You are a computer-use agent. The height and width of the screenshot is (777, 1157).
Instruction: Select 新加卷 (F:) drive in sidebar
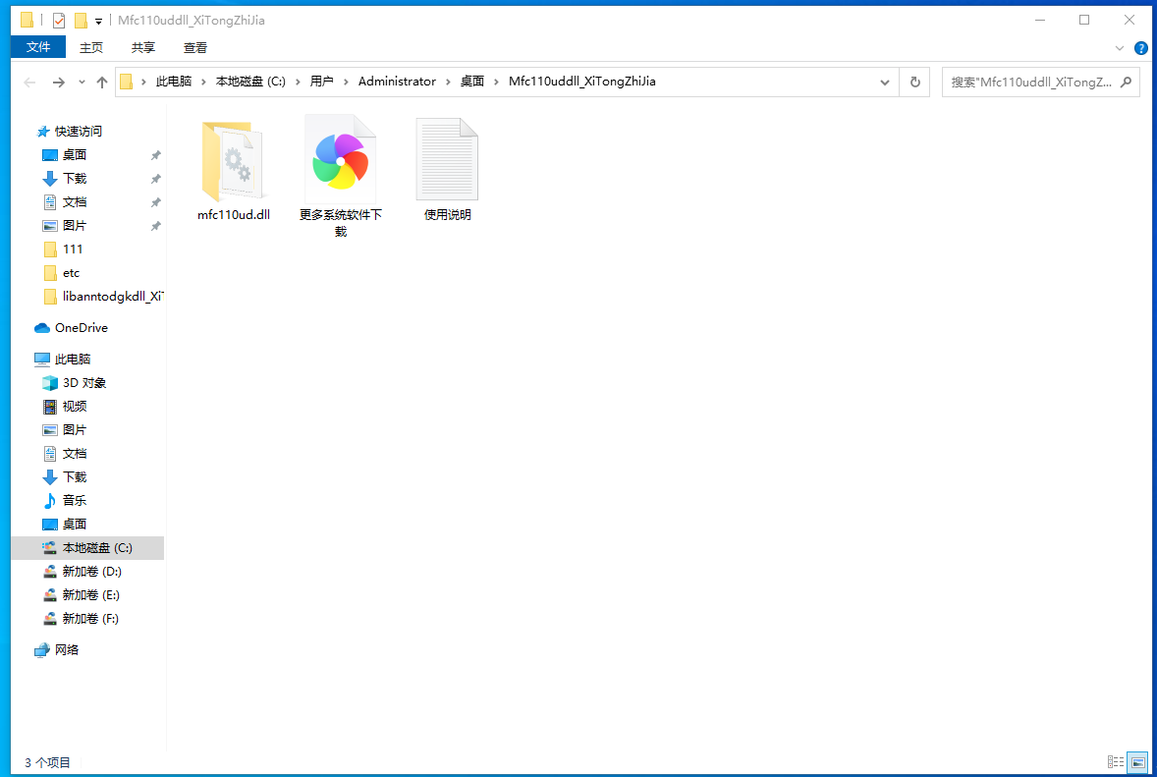tap(90, 619)
